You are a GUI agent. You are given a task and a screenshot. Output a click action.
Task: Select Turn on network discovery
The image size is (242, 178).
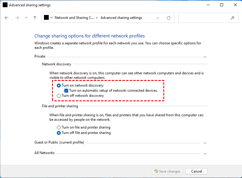pyautogui.click(x=59, y=85)
